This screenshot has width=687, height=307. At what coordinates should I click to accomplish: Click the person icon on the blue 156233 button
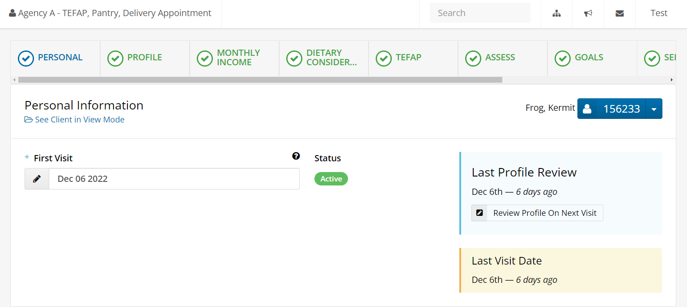[x=587, y=108]
